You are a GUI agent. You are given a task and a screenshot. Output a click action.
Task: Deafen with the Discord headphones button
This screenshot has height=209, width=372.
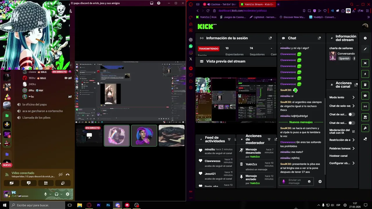tap(56, 194)
